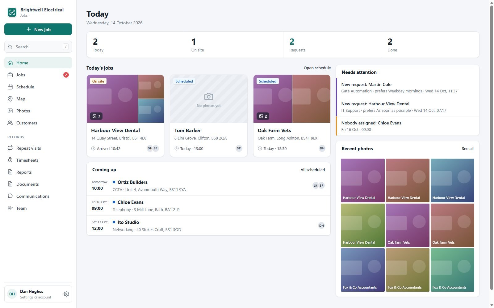The width and height of the screenshot is (494, 308).
Task: Go to Timesheets in Records
Action: [x=38, y=160]
